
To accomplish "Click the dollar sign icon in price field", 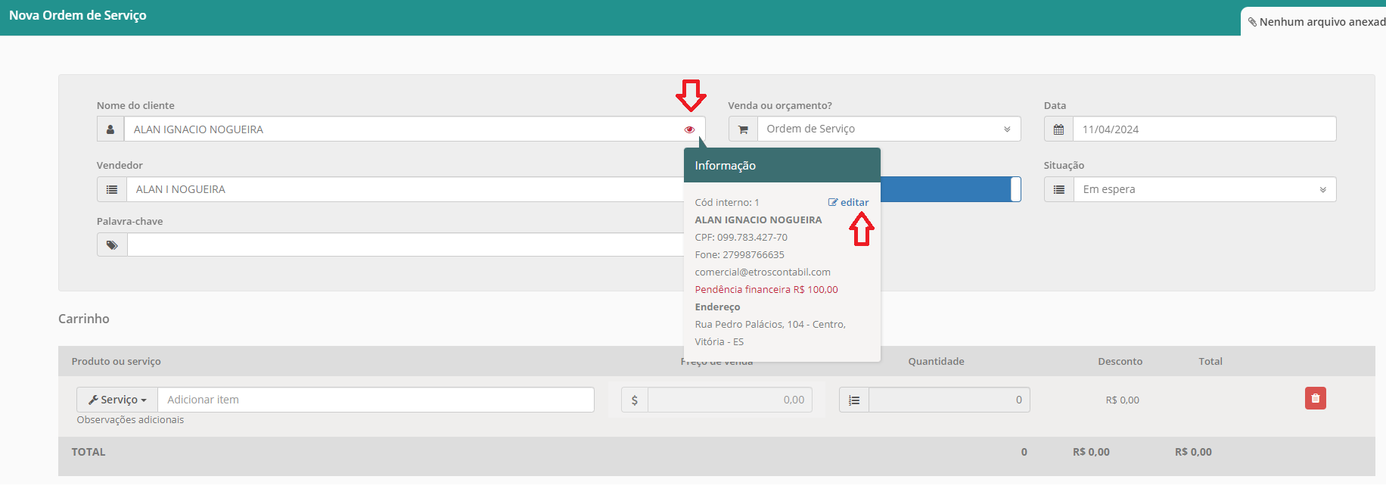I will pyautogui.click(x=635, y=400).
